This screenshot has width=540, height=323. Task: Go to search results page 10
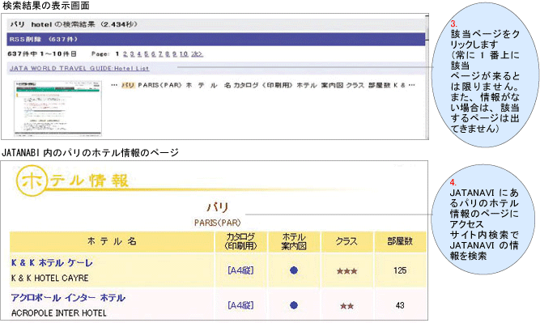pos(184,54)
